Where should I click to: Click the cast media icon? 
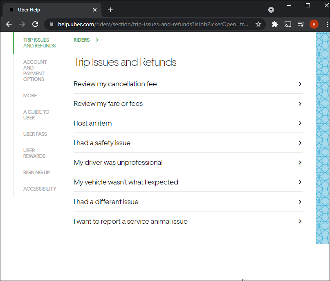pyautogui.click(x=288, y=24)
